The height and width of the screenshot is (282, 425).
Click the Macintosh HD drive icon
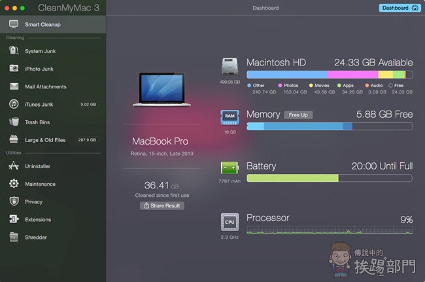229,67
